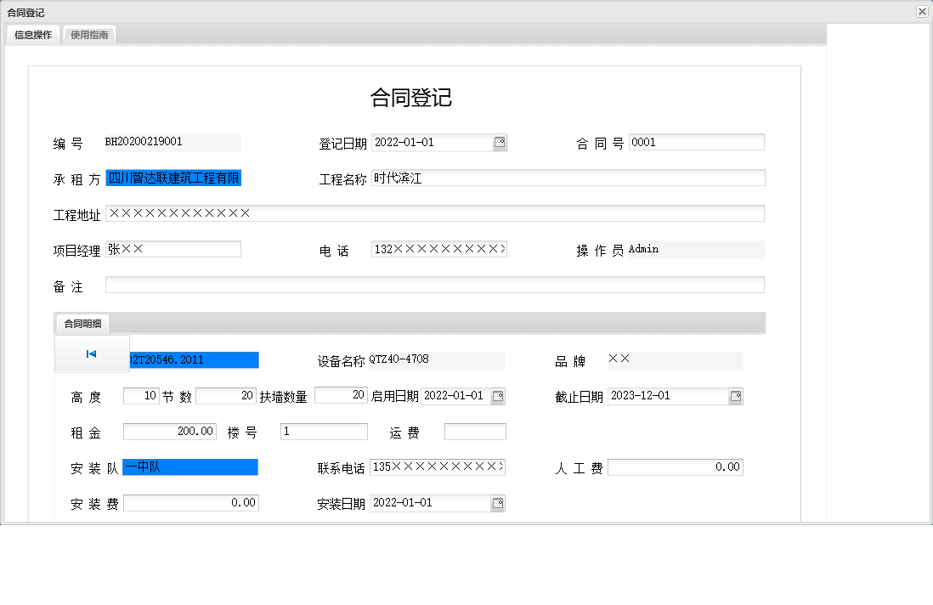Viewport: 933px width, 605px height.
Task: Open the 安装日期 calendar picker
Action: point(498,503)
